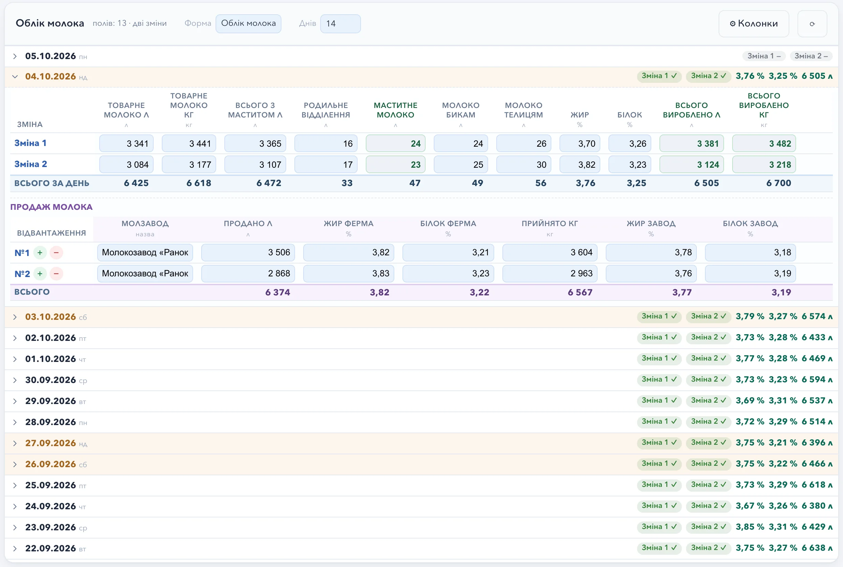This screenshot has width=843, height=567.
Task: Add a shipment after №2
Action: (x=40, y=273)
